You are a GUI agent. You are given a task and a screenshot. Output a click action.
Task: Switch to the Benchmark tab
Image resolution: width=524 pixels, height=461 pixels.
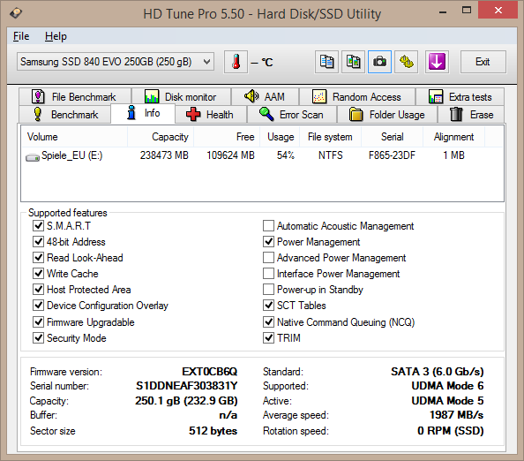[64, 115]
